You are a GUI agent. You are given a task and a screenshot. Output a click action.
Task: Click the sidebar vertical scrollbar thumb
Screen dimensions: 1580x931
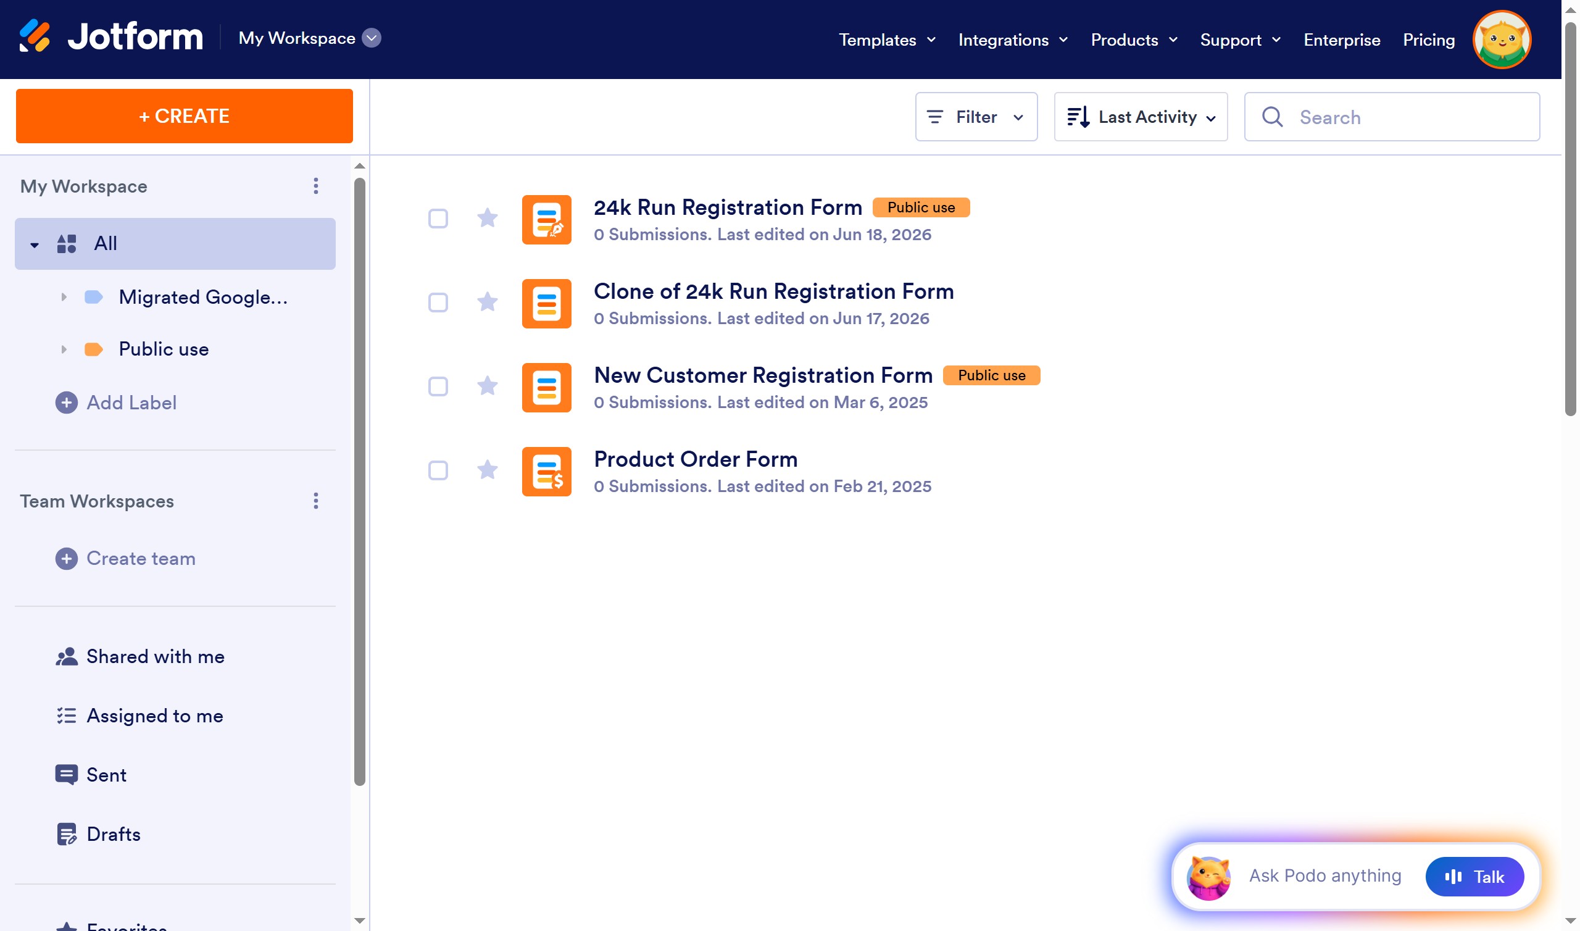(360, 482)
